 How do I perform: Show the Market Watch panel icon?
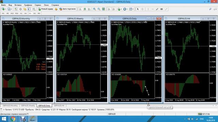click(16, 9)
